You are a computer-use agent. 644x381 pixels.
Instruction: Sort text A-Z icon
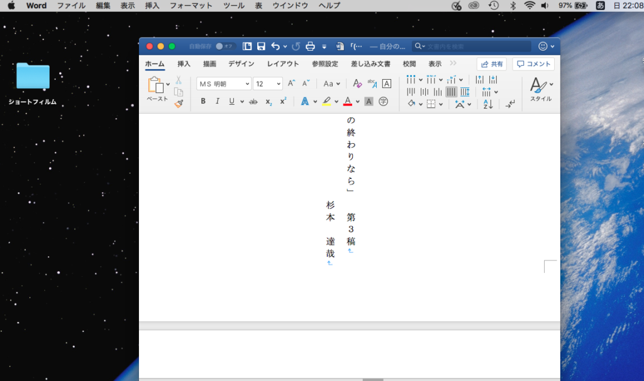[487, 104]
